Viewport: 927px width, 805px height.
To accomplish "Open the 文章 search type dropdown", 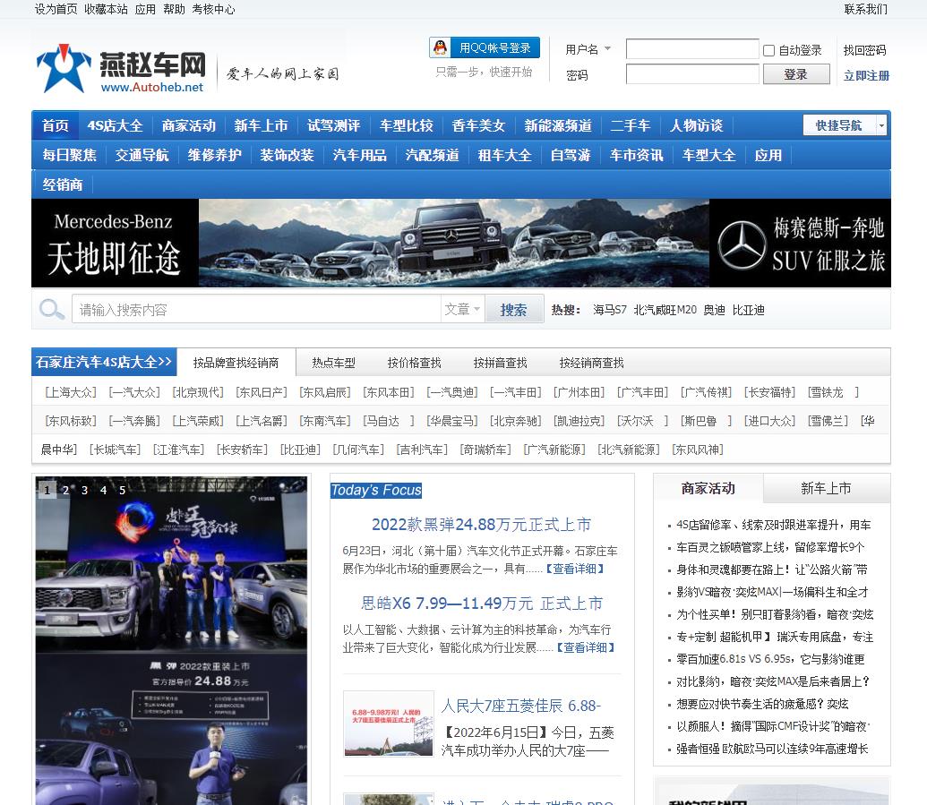I will tap(462, 309).
